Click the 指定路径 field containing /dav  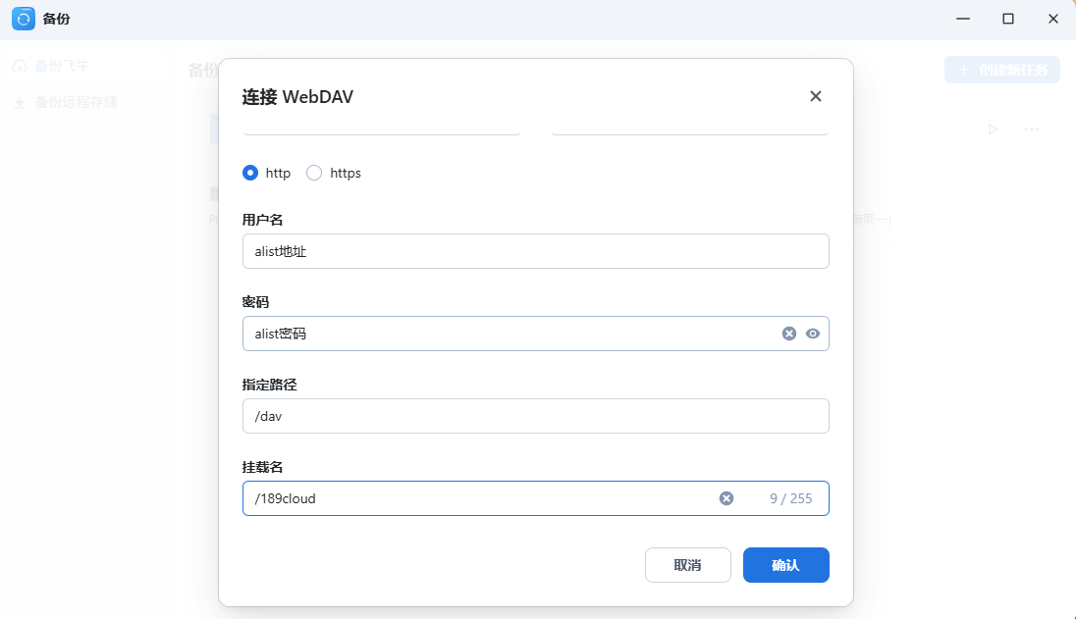(535, 416)
